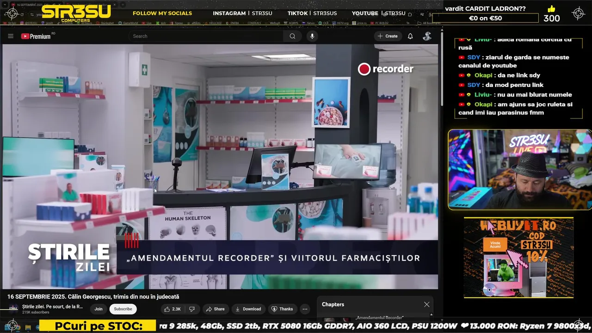Viewport: 592px width, 333px height.
Task: Like the video with thumbs up
Action: (172, 309)
